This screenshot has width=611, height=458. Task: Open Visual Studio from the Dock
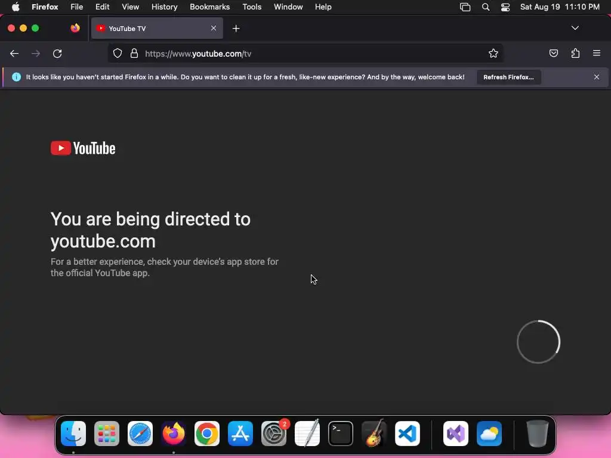pyautogui.click(x=455, y=434)
